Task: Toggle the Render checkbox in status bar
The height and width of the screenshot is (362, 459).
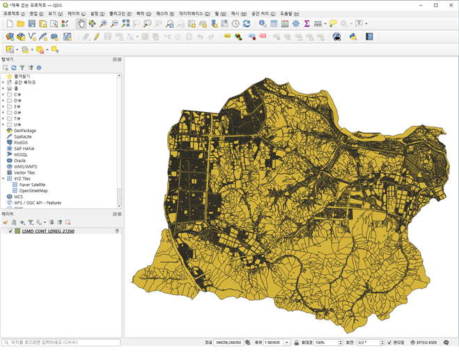Action: 389,343
